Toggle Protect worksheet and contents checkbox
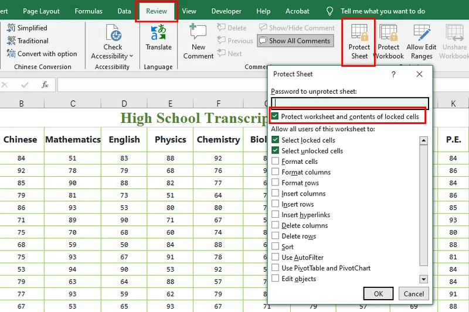 275,116
